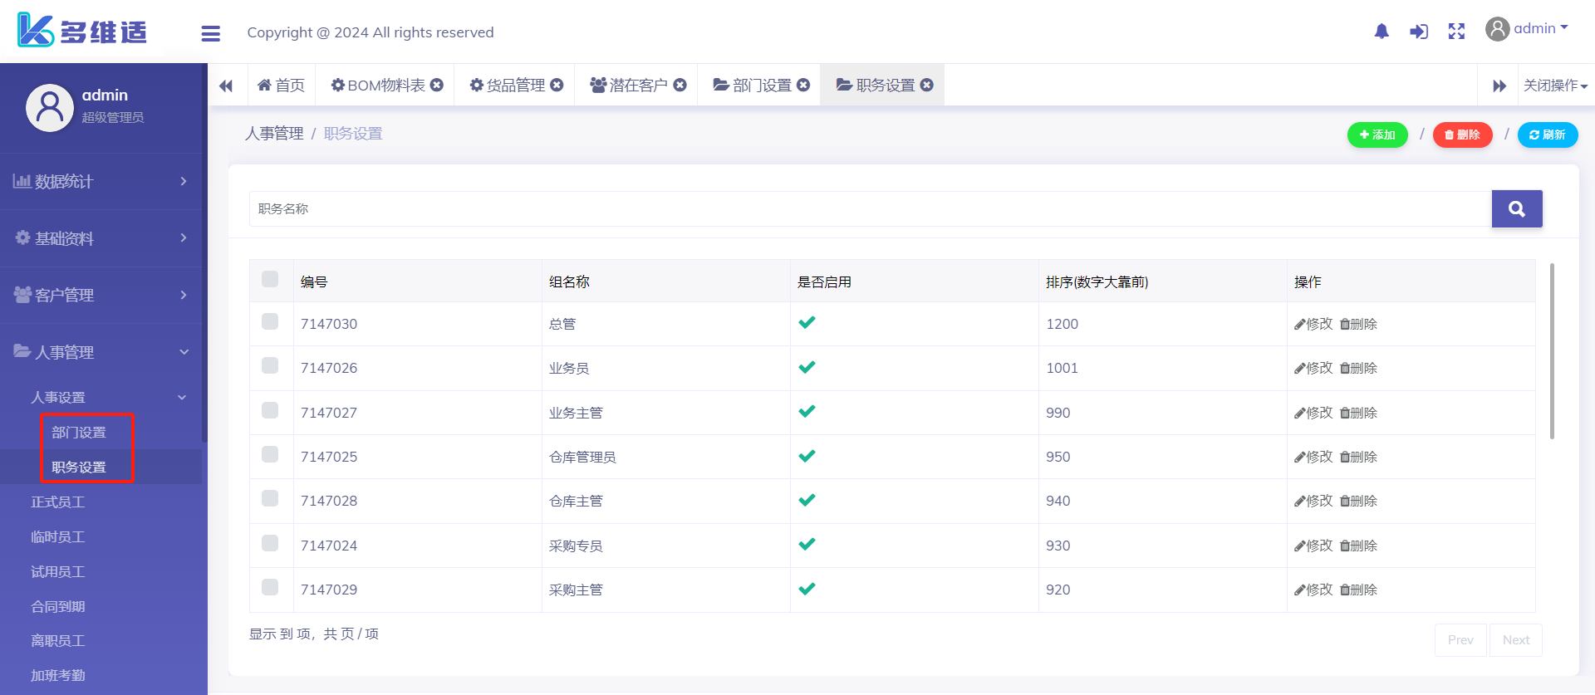Click the 职务名称 search input field

click(869, 209)
